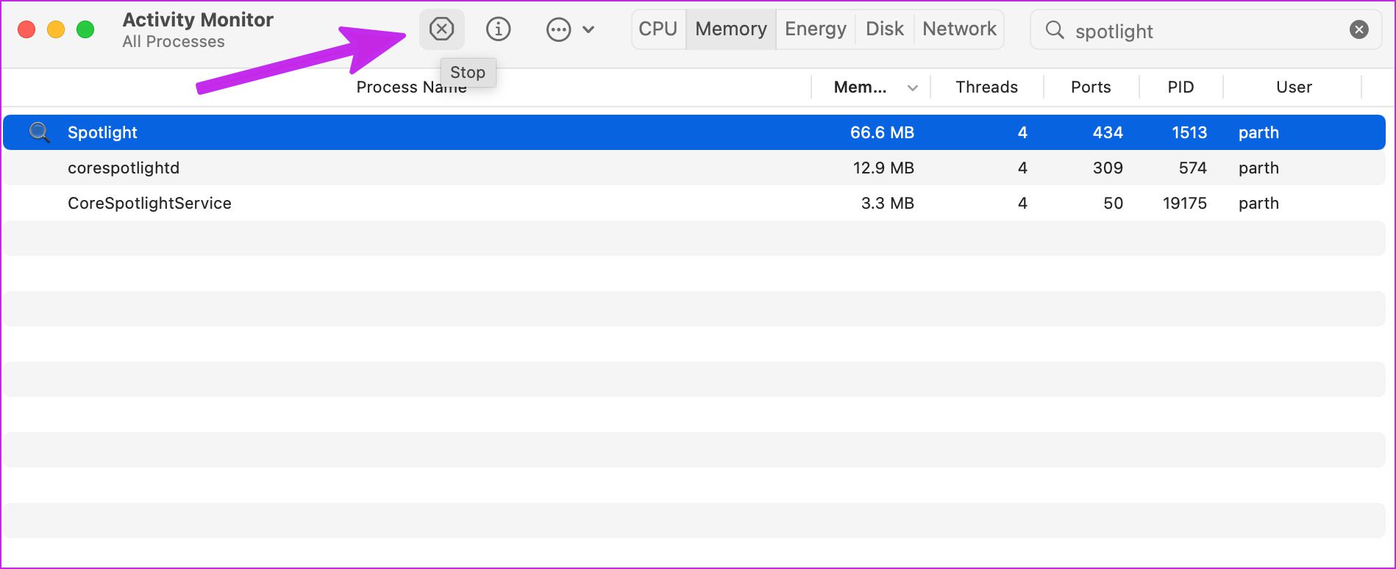This screenshot has height=569, width=1396.
Task: Select the CoreSpotlightService process row
Action: pos(694,203)
